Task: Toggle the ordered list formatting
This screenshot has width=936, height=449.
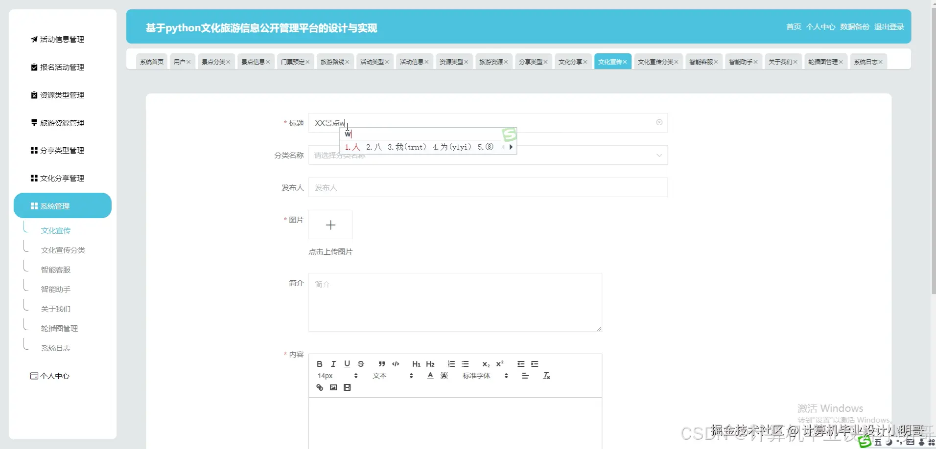Action: (451, 364)
